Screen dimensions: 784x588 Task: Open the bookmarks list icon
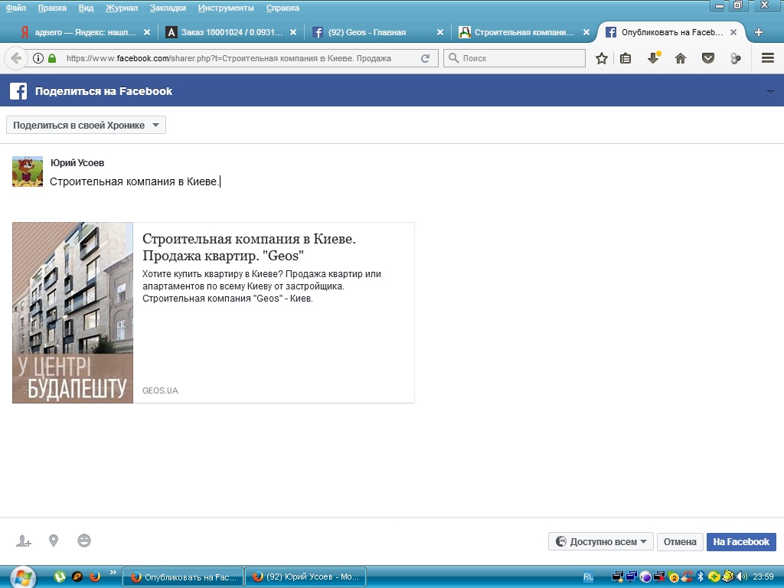click(626, 58)
